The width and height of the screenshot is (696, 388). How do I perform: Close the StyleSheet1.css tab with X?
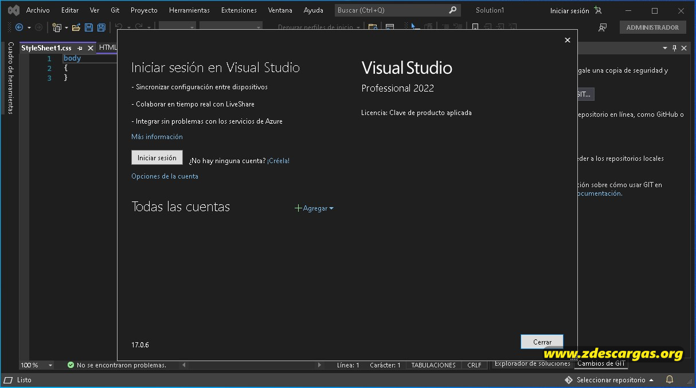(x=91, y=48)
